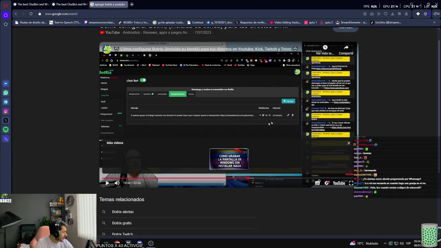Screen dimensions: 441x248
Task: Open '40.000+ Fotos y Im...' bookmark
Action: click(133, 22)
